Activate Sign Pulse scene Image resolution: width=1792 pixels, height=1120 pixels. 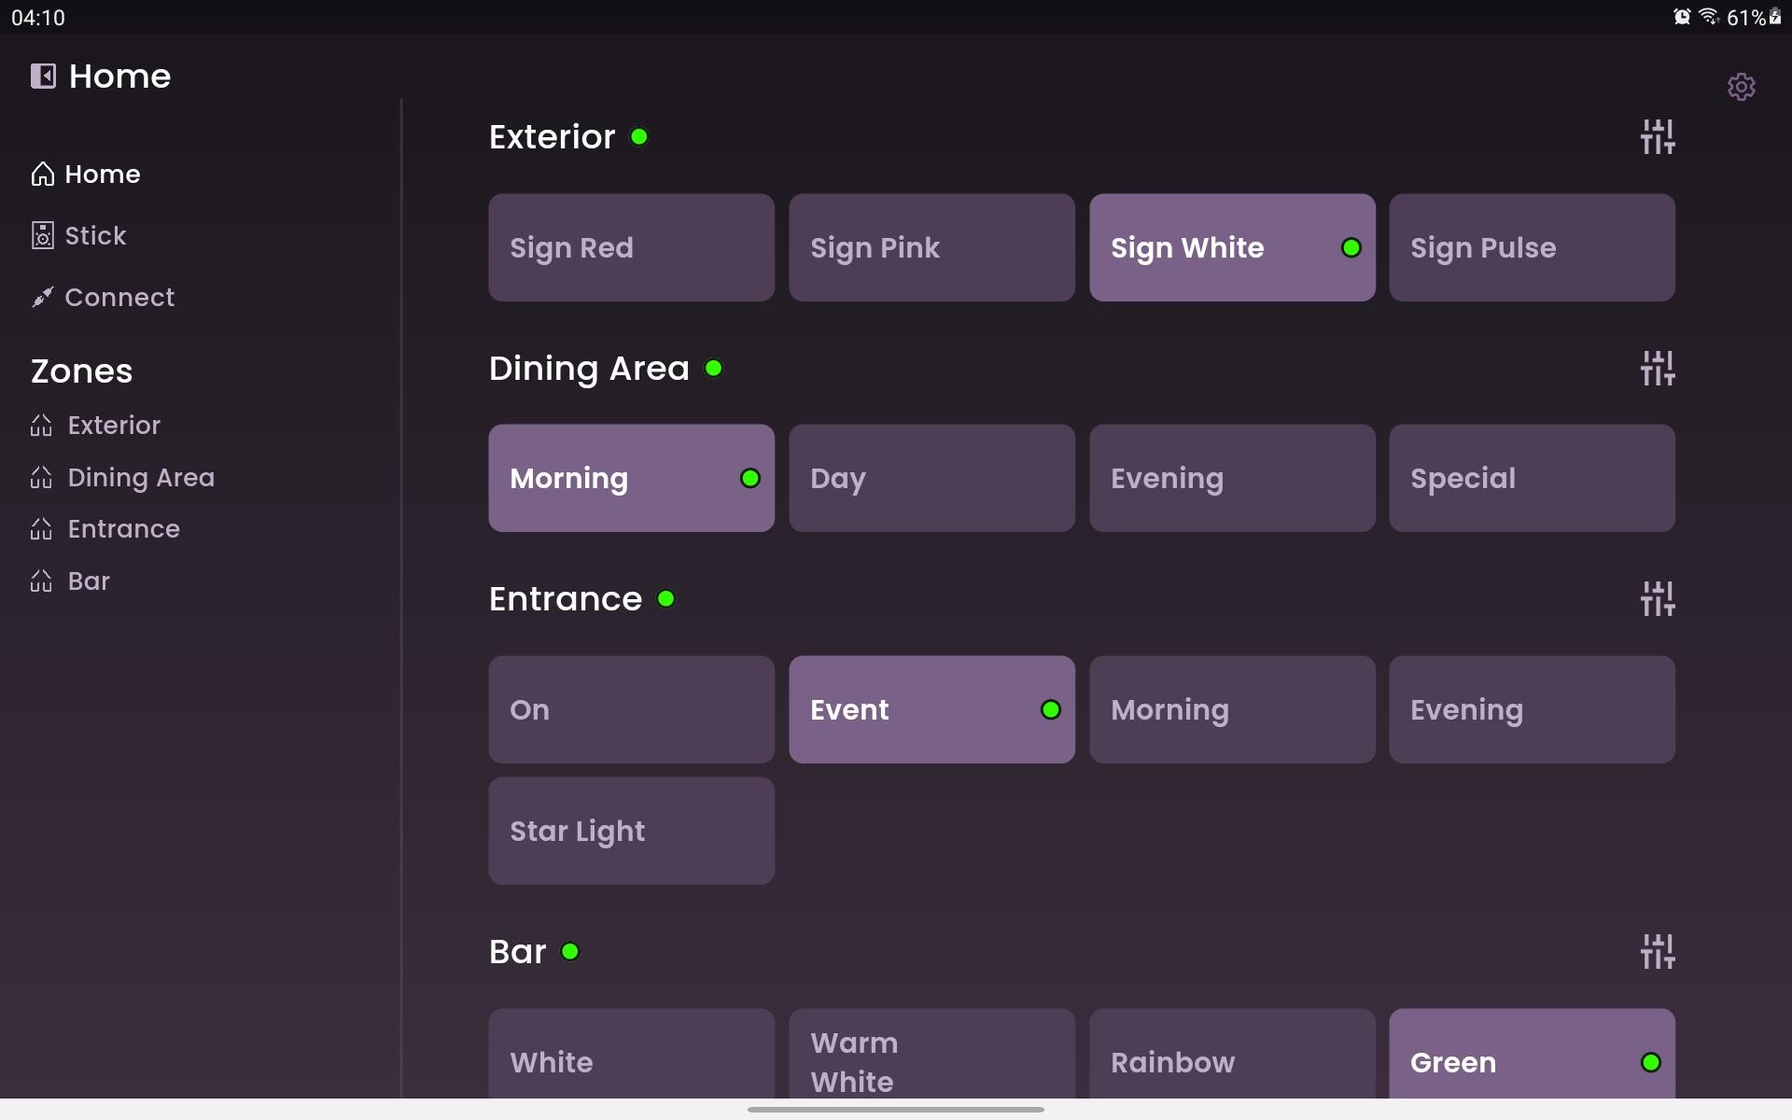point(1532,247)
